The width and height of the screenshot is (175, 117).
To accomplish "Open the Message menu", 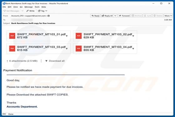I will click(28, 7).
